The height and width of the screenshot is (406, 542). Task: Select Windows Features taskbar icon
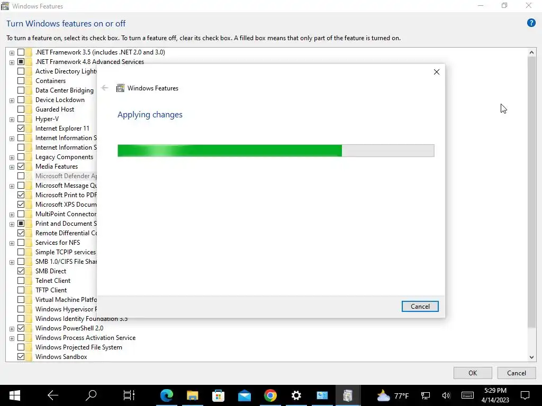348,395
